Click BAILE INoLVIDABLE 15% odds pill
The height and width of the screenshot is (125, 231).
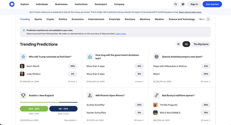[206, 113]
